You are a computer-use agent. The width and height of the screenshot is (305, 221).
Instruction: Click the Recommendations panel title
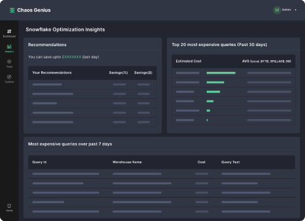pyautogui.click(x=47, y=45)
